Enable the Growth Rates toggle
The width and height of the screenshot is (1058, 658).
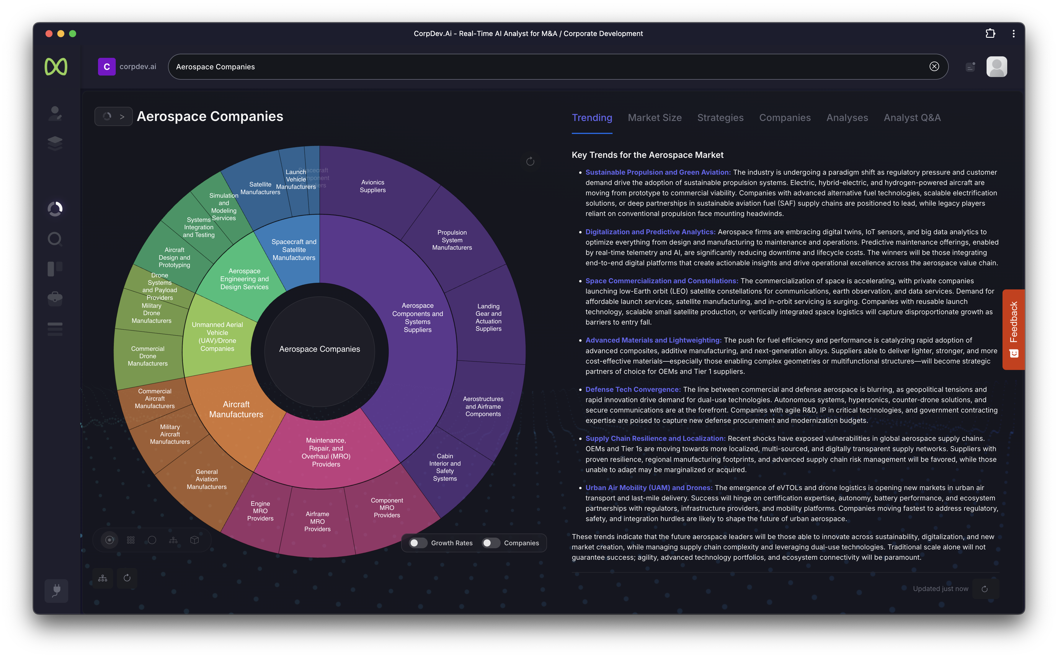coord(418,543)
